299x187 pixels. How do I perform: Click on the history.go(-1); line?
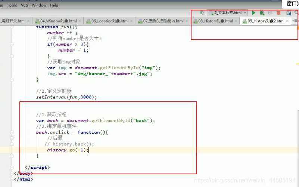pyautogui.click(x=68, y=150)
